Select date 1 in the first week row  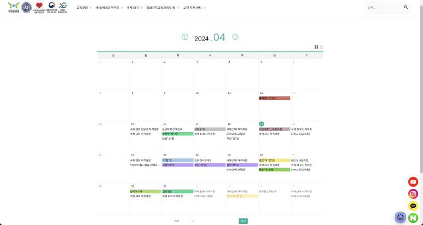132,62
